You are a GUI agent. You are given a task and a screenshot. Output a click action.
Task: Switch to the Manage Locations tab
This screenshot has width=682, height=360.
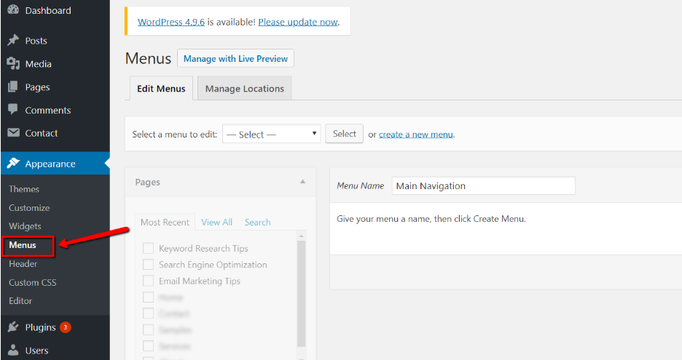click(244, 89)
